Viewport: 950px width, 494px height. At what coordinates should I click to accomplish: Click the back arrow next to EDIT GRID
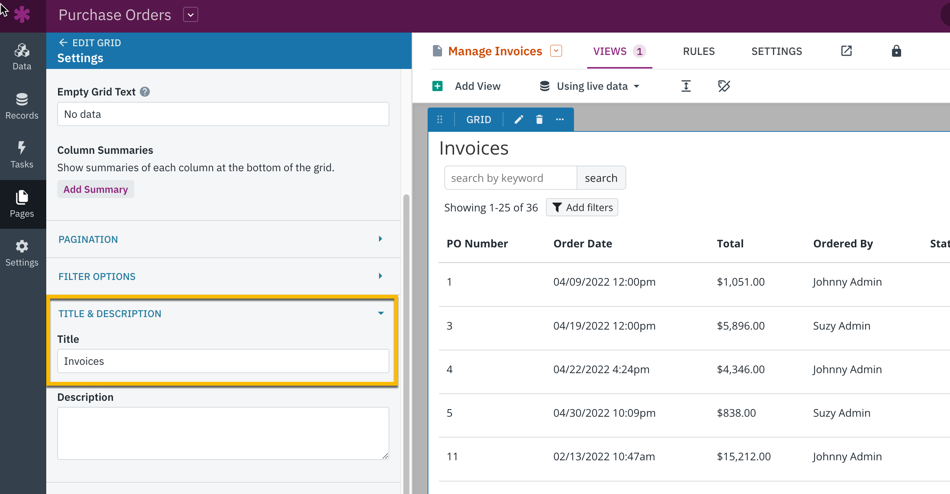[x=63, y=42]
